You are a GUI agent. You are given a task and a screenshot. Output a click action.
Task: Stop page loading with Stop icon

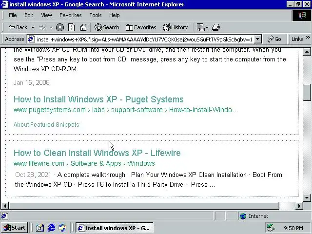60,27
